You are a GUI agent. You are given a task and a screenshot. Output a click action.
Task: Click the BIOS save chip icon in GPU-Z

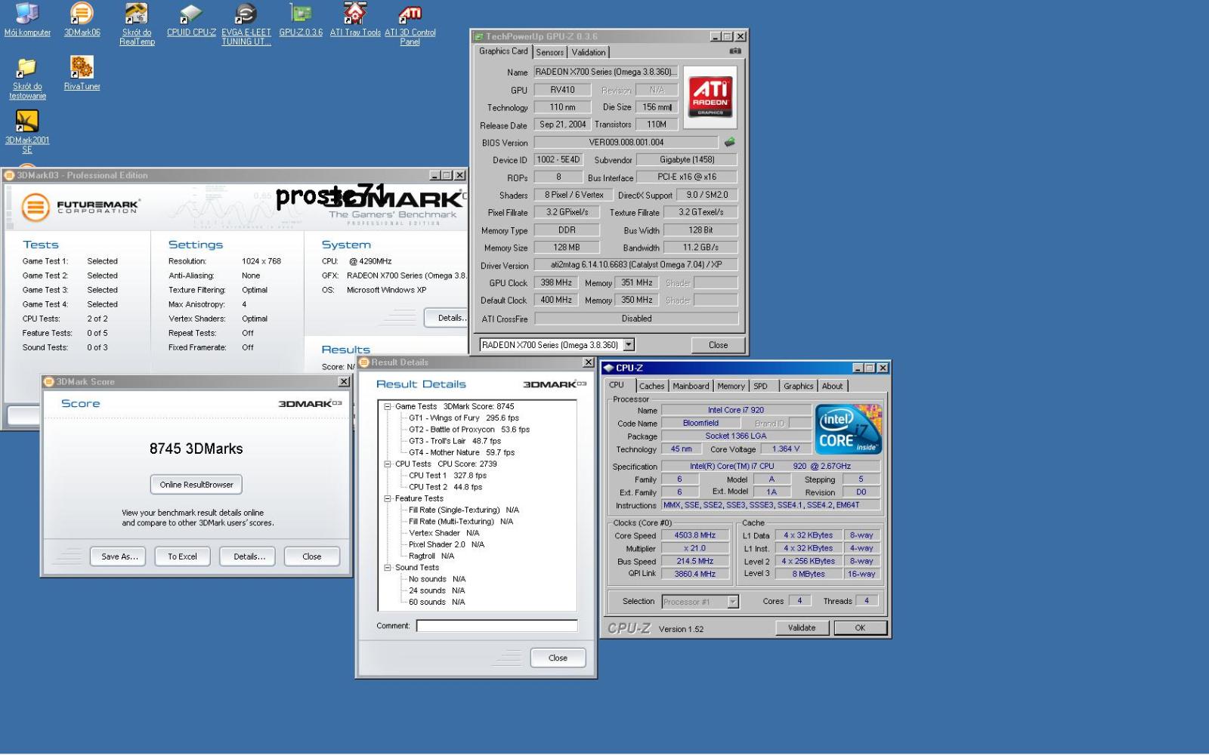click(729, 142)
